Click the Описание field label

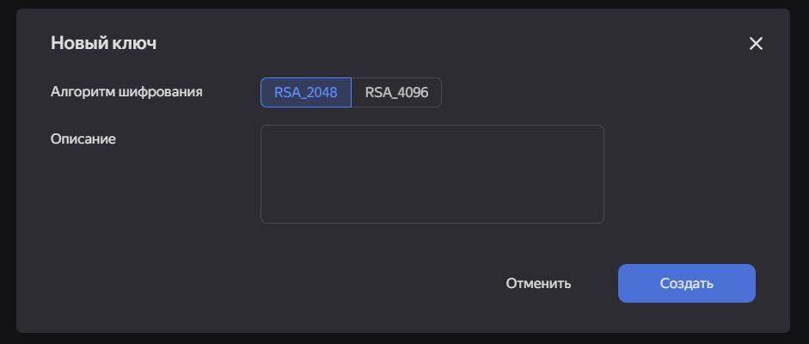[83, 138]
